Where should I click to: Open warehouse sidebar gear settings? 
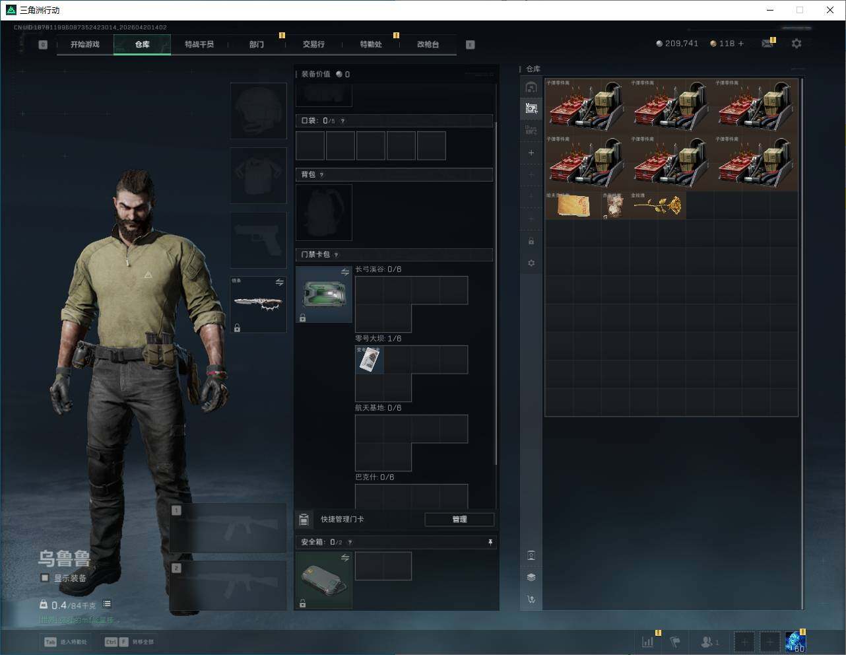tap(531, 263)
